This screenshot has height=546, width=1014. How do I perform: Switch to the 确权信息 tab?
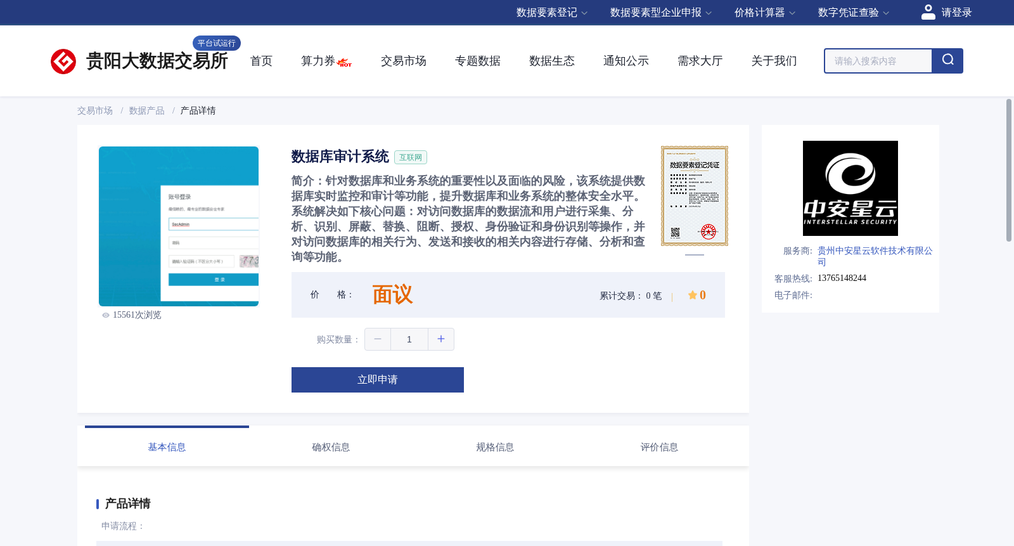click(x=331, y=447)
